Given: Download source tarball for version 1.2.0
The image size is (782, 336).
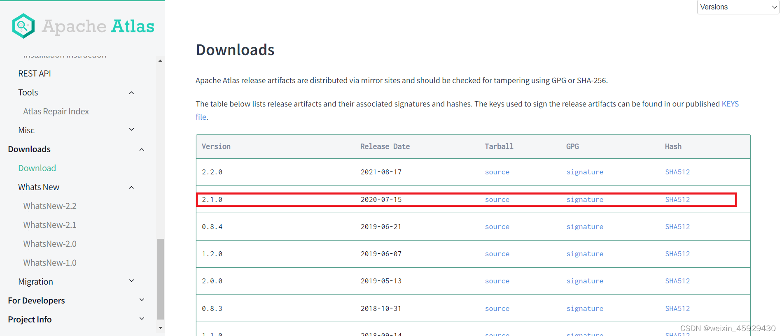Looking at the screenshot, I should pyautogui.click(x=497, y=254).
